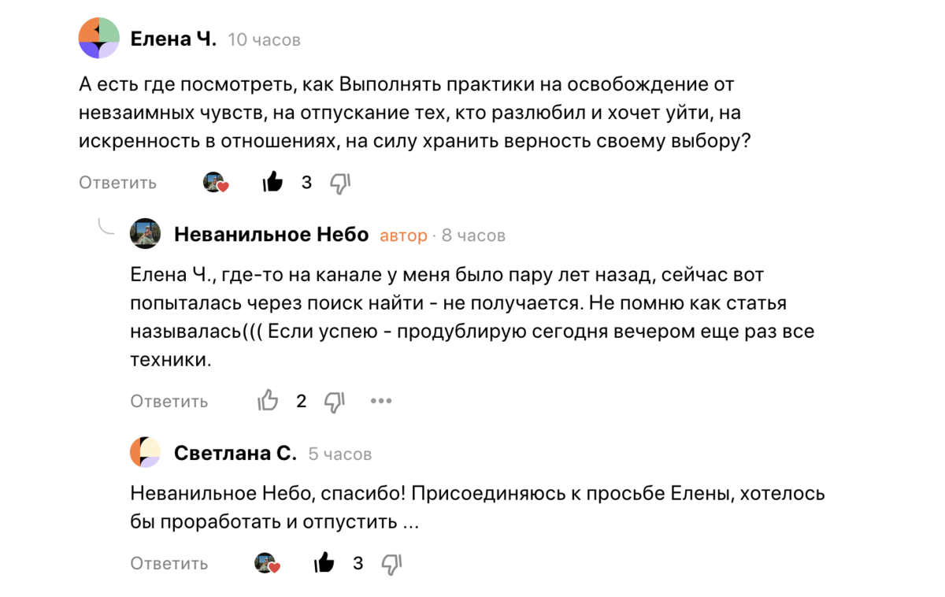Click the 10 часов timestamp on Елена Ч.'s comment
Image resolution: width=945 pixels, height=597 pixels.
[x=263, y=39]
